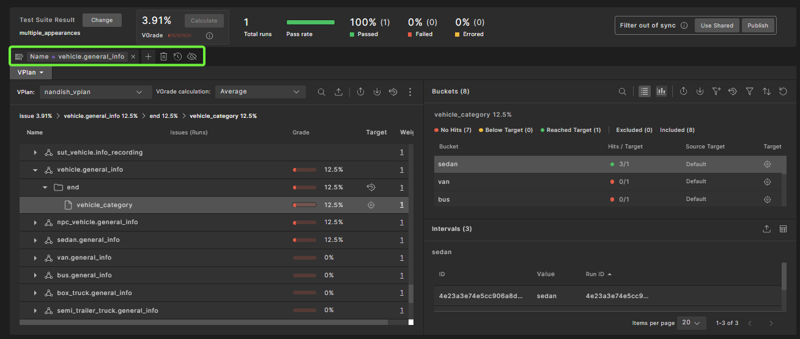Image resolution: width=800 pixels, height=339 pixels.
Task: Open the VPlan panel three-dots menu
Action: click(410, 92)
